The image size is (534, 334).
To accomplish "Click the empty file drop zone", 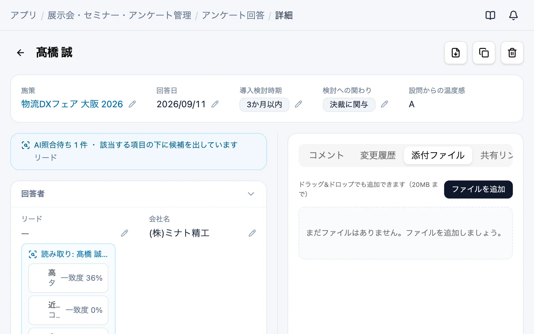I will [406, 233].
